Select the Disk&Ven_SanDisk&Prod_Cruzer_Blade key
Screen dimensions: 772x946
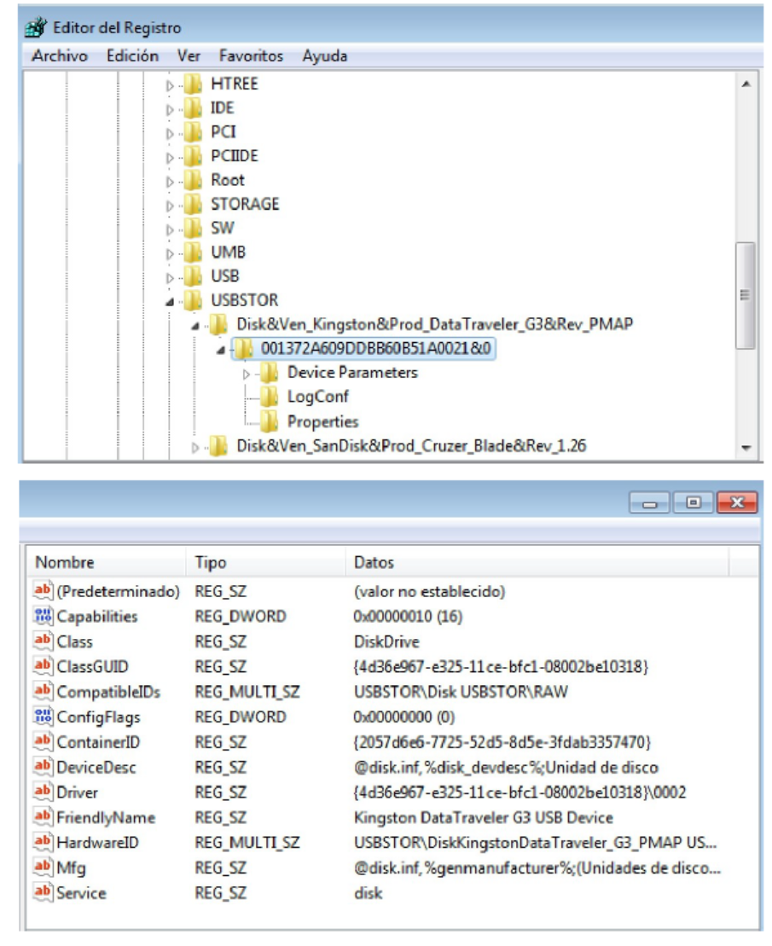411,446
